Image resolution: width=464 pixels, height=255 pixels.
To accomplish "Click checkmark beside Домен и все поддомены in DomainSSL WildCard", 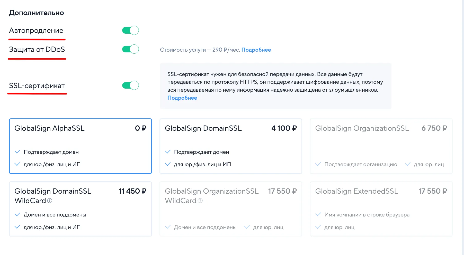I will tap(17, 214).
